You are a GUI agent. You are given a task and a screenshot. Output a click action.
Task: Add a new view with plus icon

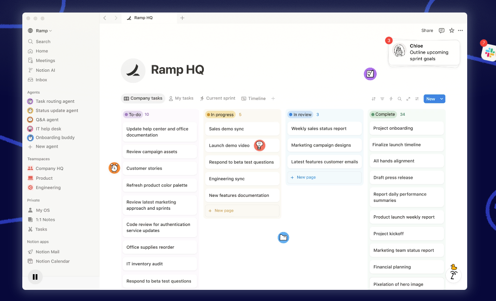coord(273,98)
